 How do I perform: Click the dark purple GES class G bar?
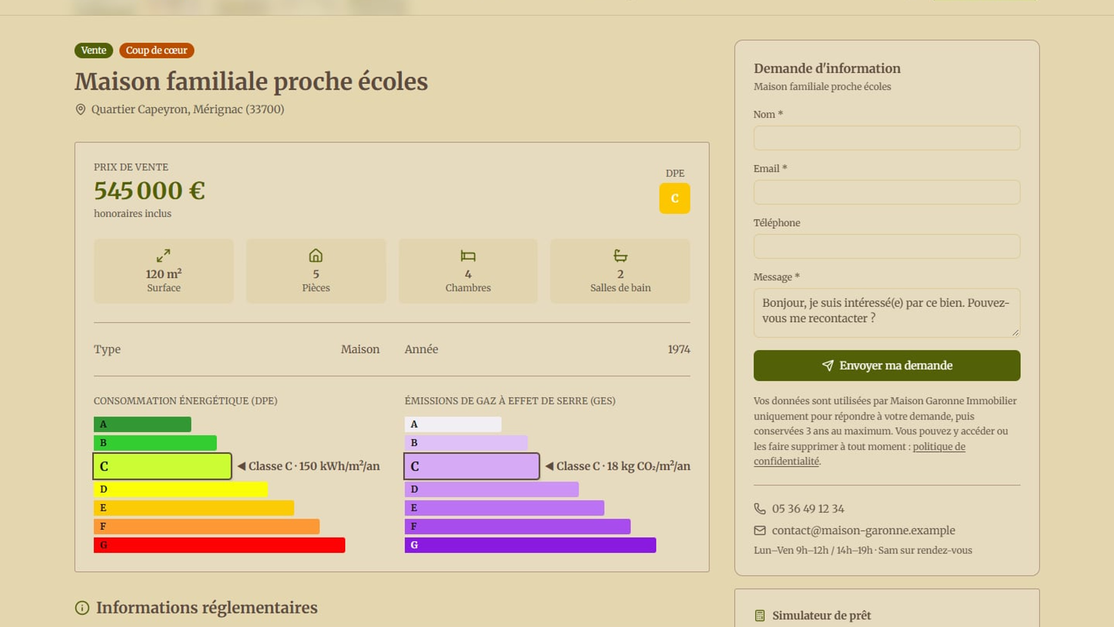coord(530,545)
